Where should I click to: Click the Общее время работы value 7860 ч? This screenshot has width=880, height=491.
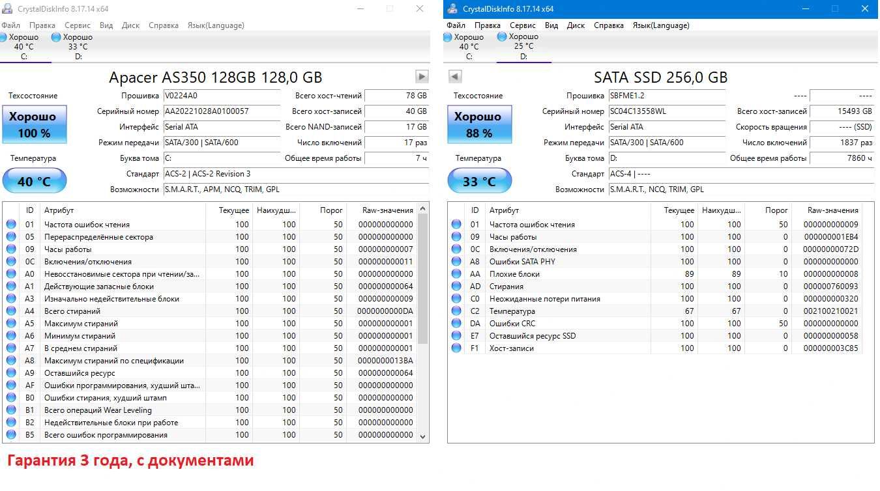click(842, 158)
